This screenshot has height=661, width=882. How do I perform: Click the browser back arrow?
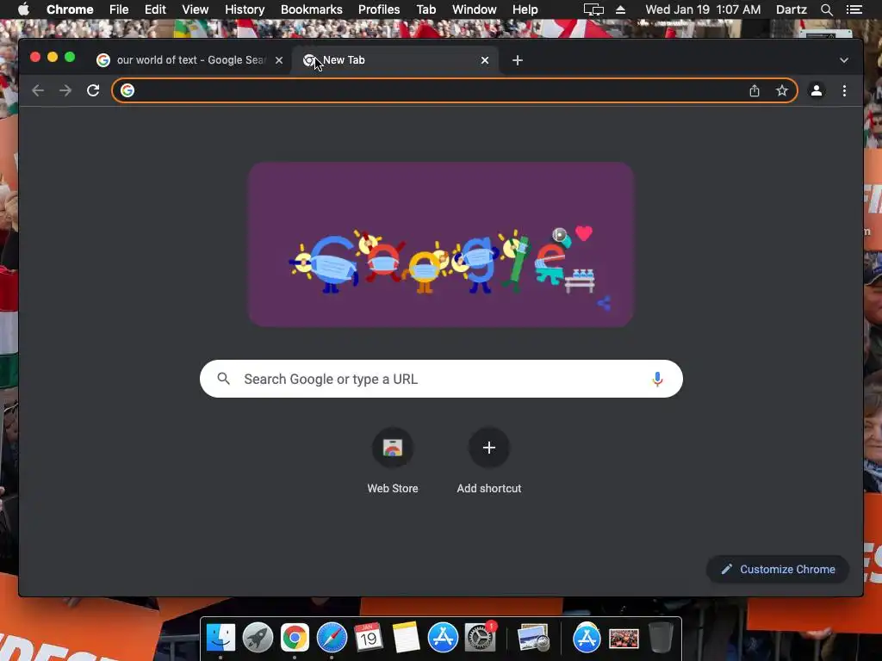(38, 90)
